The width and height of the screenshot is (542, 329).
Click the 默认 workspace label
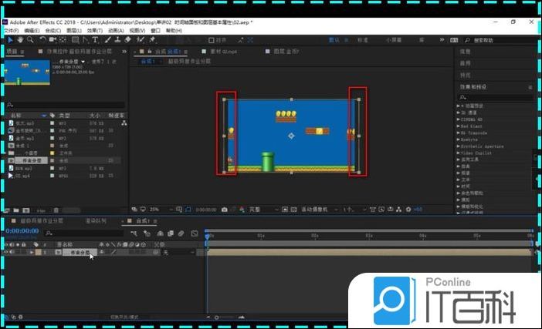334,39
